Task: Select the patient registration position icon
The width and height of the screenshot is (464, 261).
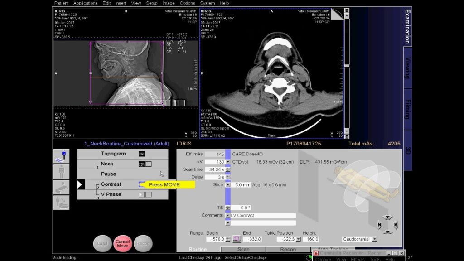Action: 63,156
